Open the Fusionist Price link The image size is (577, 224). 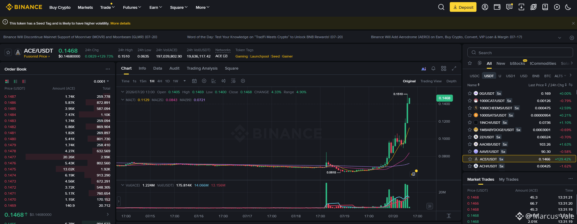[37, 56]
